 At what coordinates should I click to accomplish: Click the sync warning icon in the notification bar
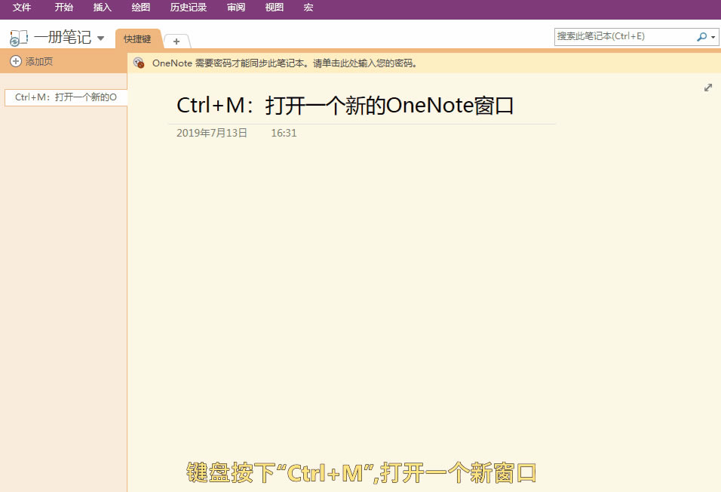tap(139, 63)
